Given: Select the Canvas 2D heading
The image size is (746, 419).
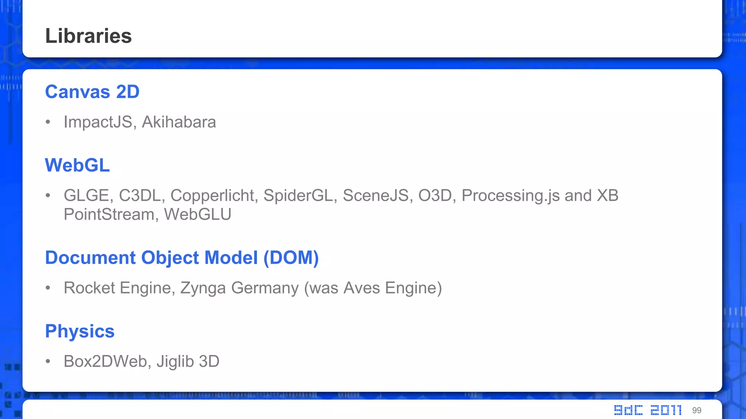Looking at the screenshot, I should [92, 92].
